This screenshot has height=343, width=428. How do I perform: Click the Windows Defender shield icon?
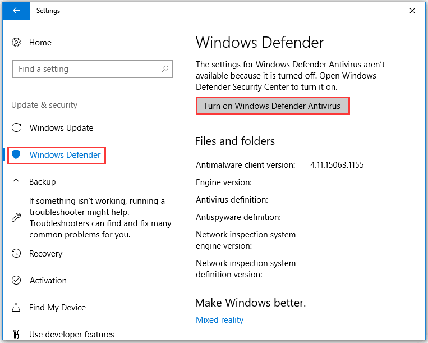pyautogui.click(x=16, y=154)
